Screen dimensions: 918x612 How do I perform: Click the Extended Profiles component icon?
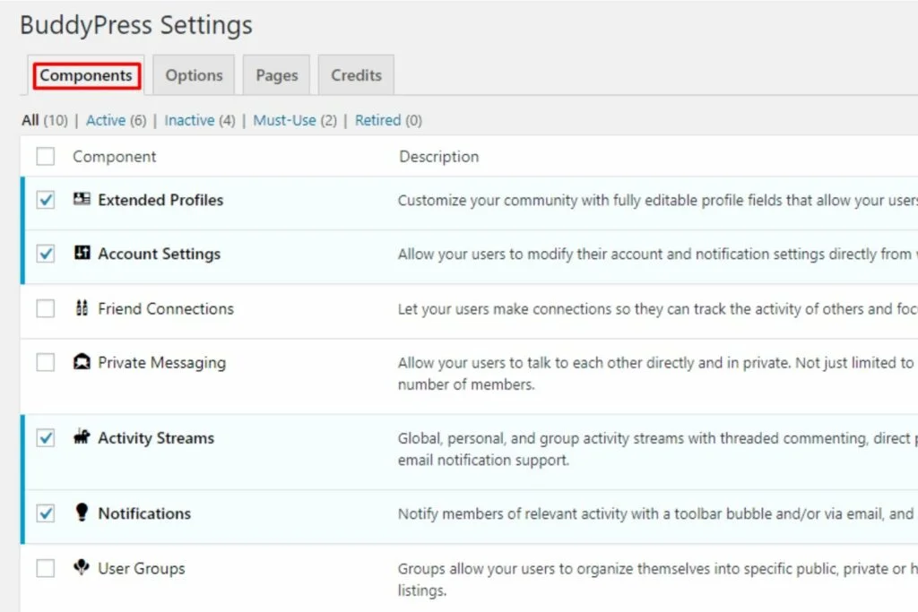82,200
